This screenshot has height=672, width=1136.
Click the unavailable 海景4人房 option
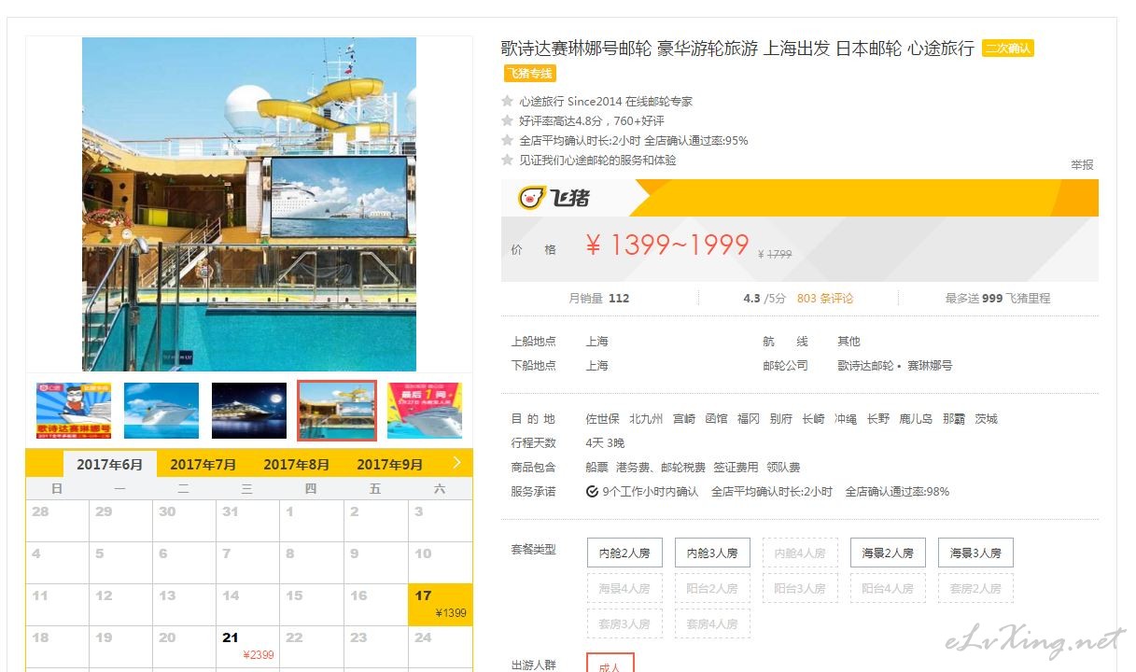point(624,588)
